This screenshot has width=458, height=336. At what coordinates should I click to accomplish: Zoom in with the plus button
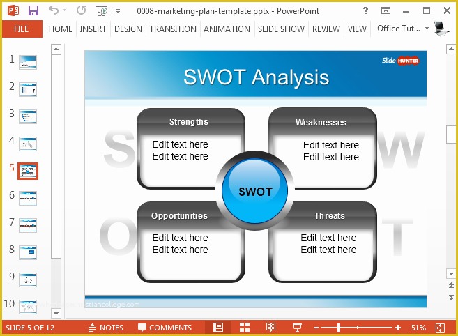click(x=398, y=328)
